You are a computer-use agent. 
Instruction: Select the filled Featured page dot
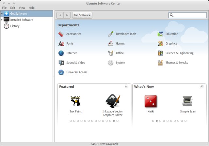coord(114,121)
